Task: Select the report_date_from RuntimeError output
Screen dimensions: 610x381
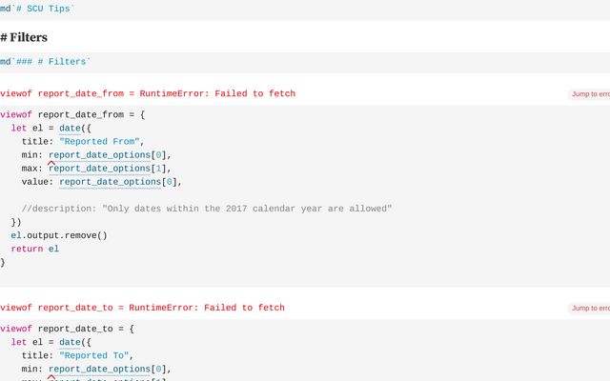Action: coord(148,94)
